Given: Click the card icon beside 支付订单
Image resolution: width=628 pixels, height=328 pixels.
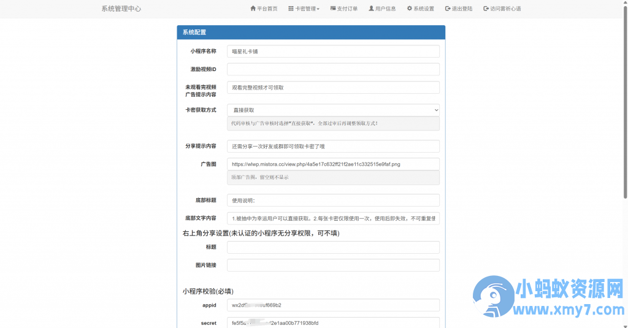Looking at the screenshot, I should coord(333,9).
